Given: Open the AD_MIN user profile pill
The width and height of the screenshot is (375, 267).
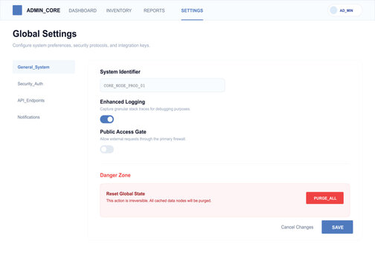Looking at the screenshot, I should click(344, 10).
